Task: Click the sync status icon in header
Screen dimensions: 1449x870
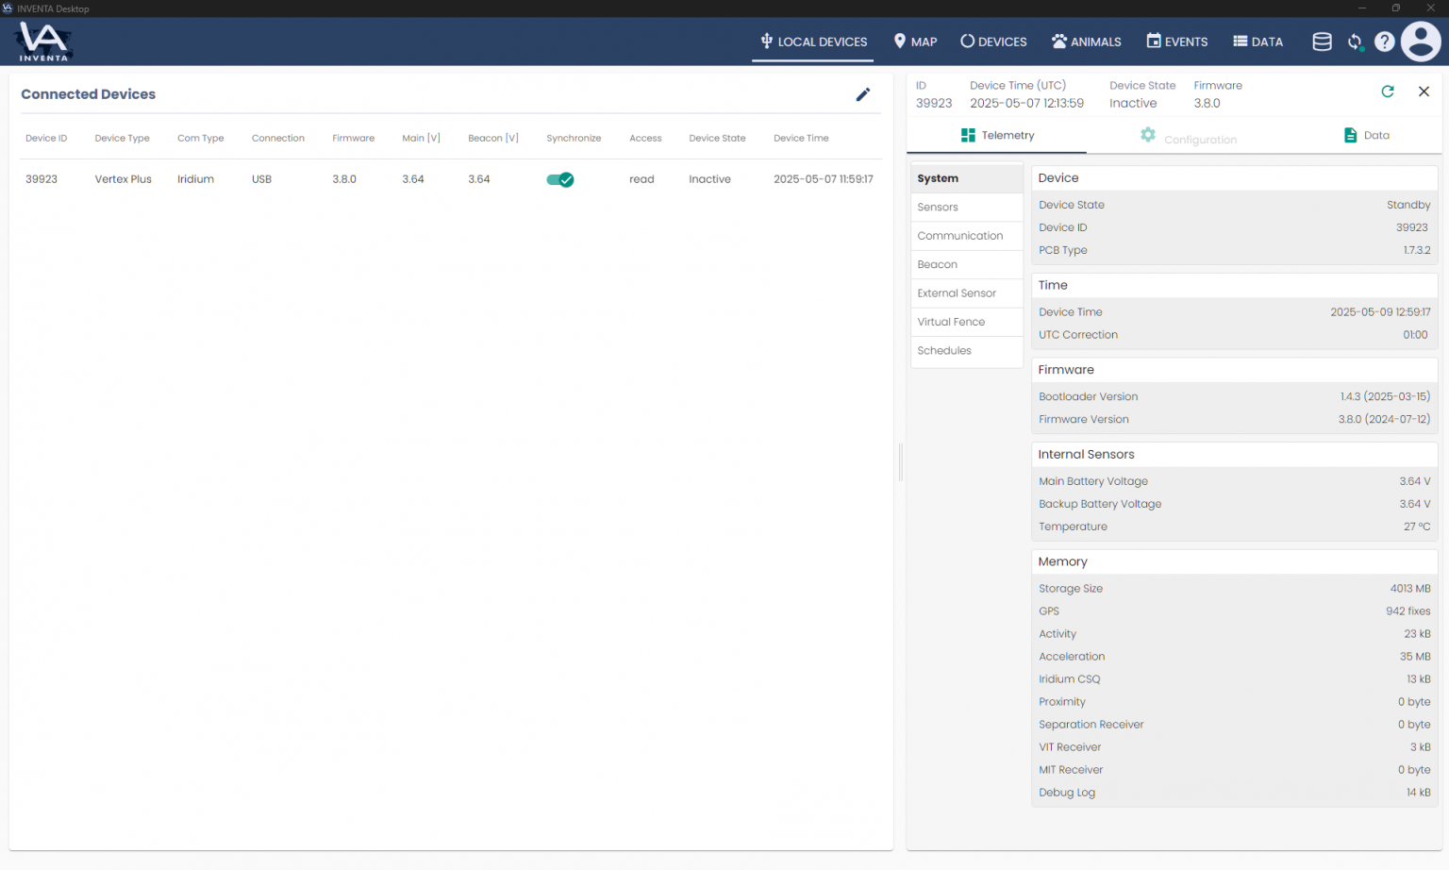Action: 1355,42
